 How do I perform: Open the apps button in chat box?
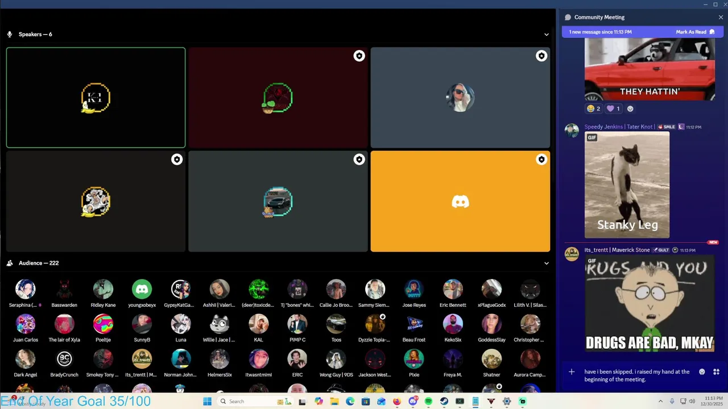(x=717, y=372)
